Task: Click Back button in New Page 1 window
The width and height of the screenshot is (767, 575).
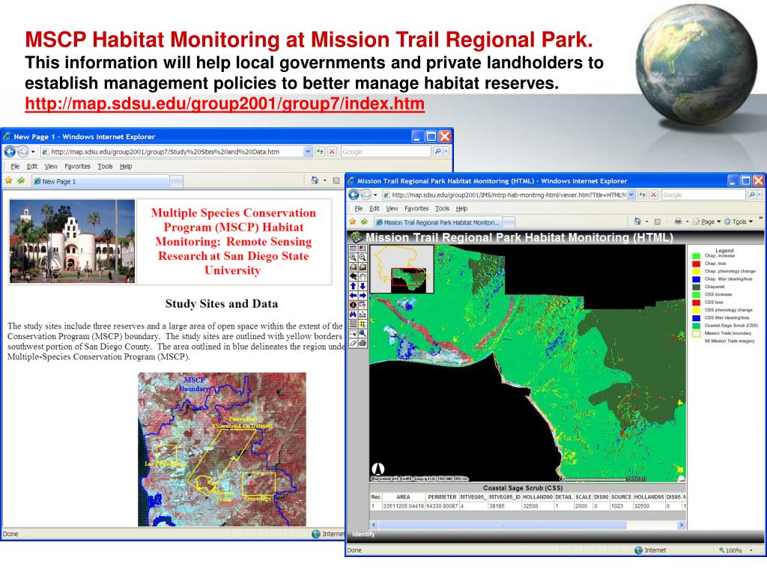Action: 10,151
